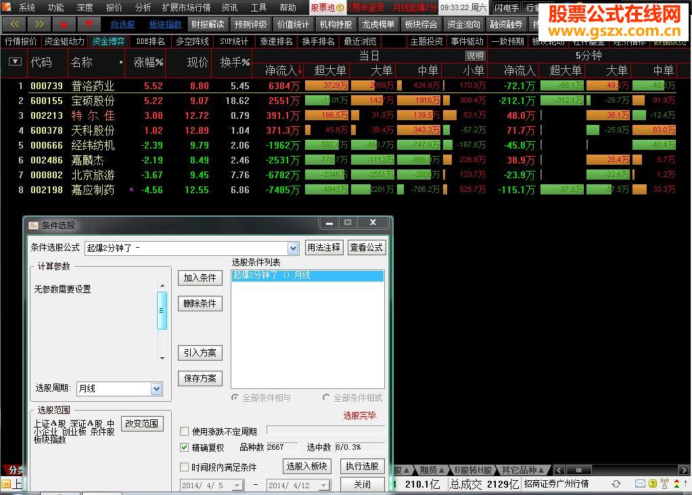The width and height of the screenshot is (692, 495).
Task: Click the 加入条件 button
Action: [x=200, y=278]
